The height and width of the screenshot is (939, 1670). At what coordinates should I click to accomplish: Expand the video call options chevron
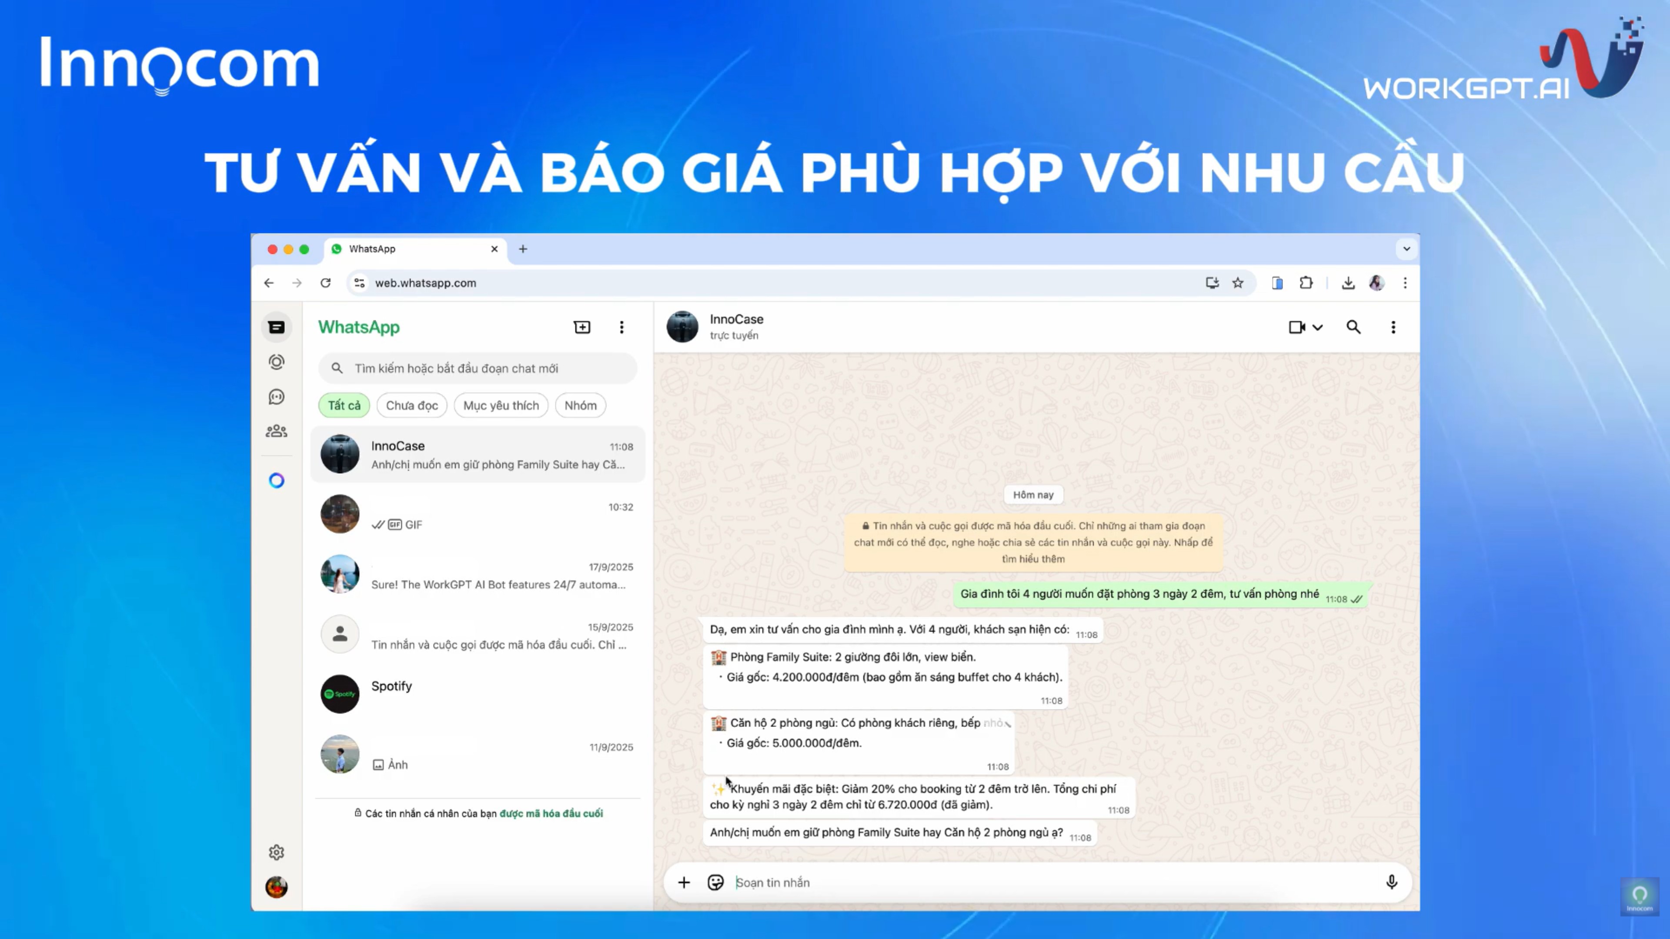1317,327
